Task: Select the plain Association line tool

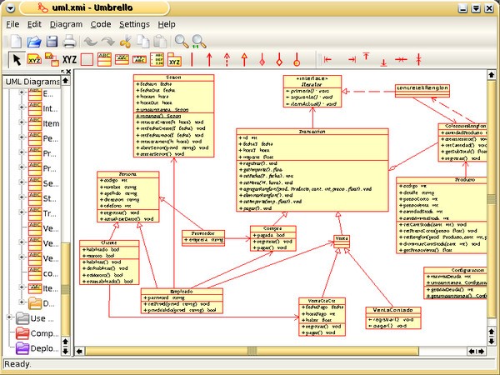Action: click(x=192, y=60)
